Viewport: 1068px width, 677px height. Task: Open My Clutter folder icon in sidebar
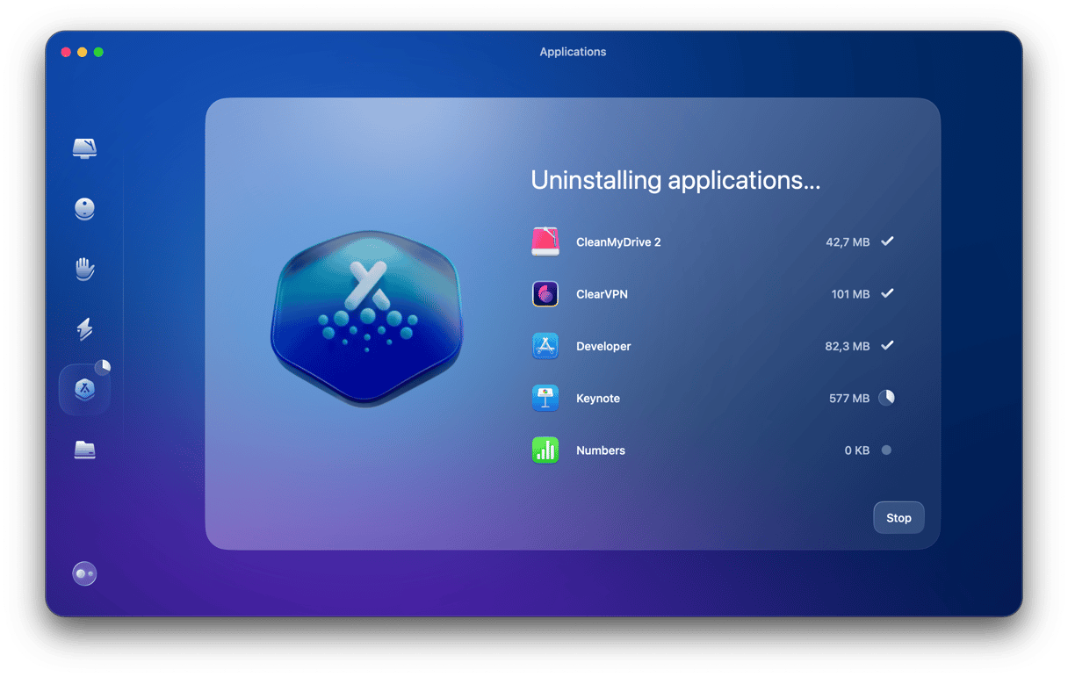tap(84, 450)
